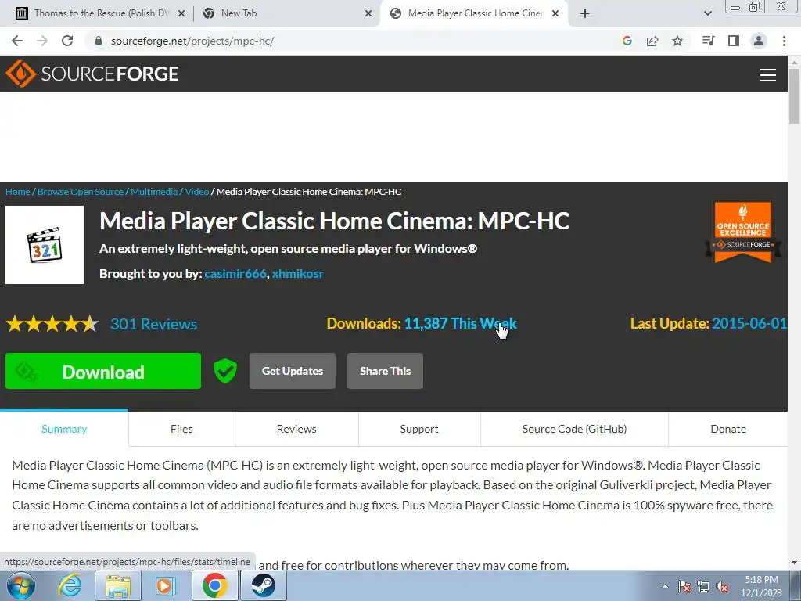Click the Chrome taskbar icon

pos(214,585)
